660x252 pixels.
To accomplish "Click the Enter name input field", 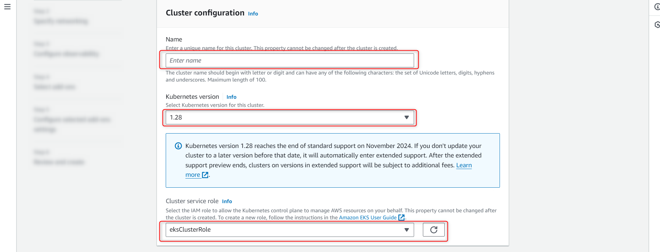I will click(x=289, y=60).
